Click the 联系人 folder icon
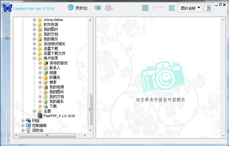Image resolution: width=229 pixels, height=146 pixels. (x=46, y=68)
